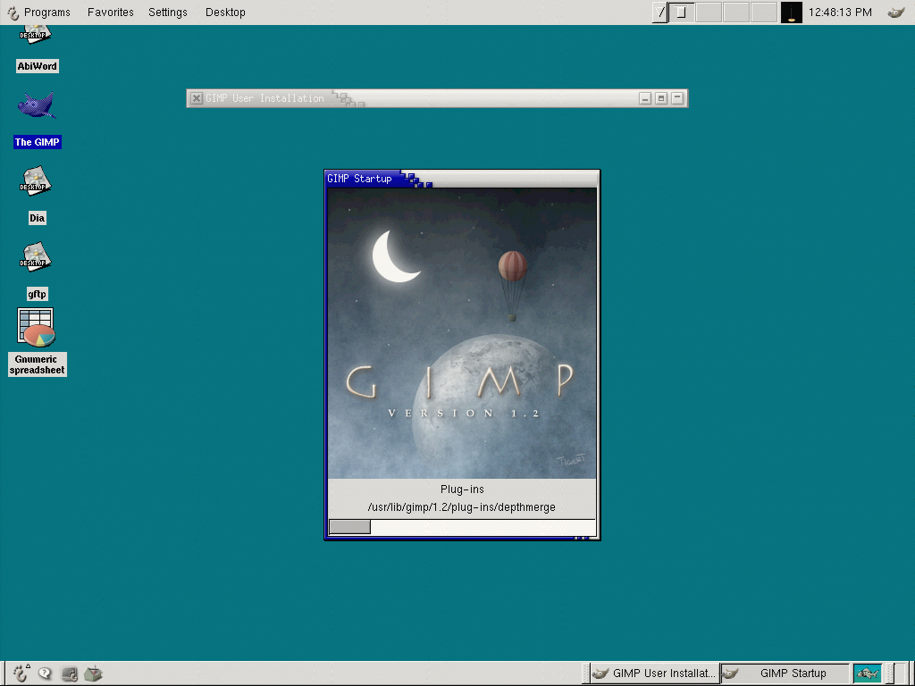Open the Settings menu

pyautogui.click(x=167, y=13)
